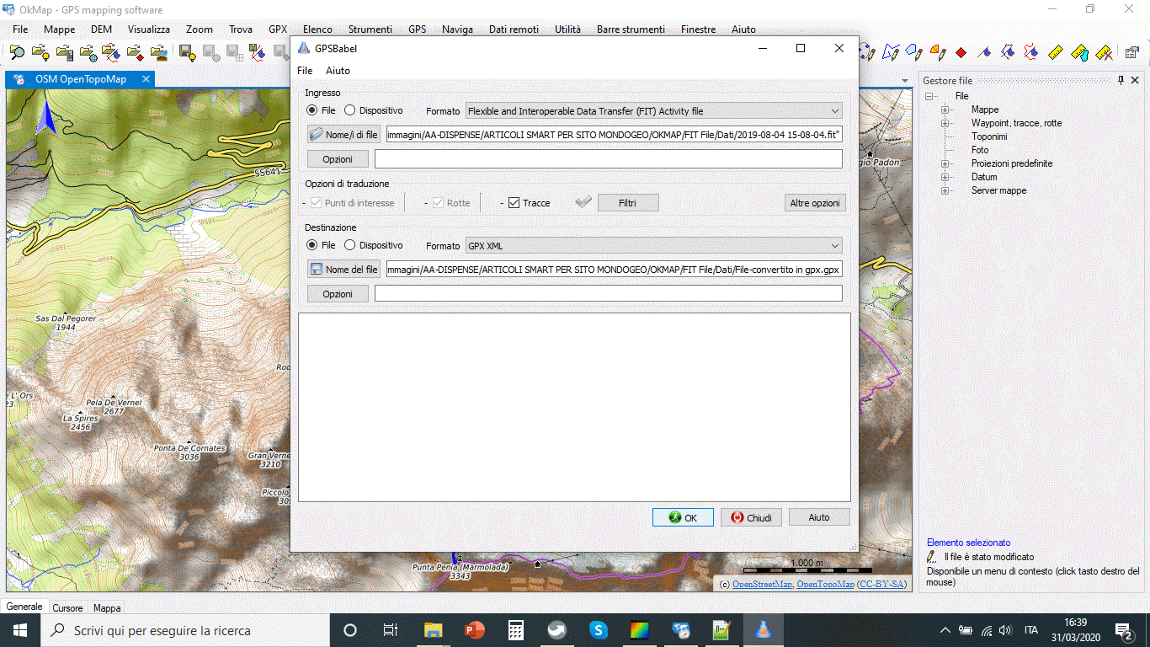The width and height of the screenshot is (1150, 647).
Task: Switch to the Mappa bottom tab
Action: [107, 607]
